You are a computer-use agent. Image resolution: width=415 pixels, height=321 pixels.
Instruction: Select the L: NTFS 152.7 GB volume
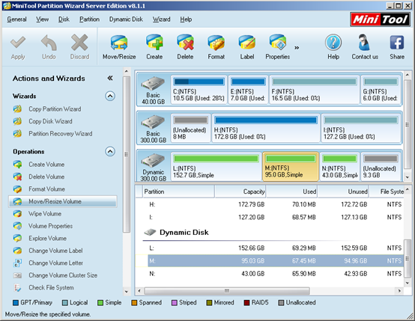216,167
